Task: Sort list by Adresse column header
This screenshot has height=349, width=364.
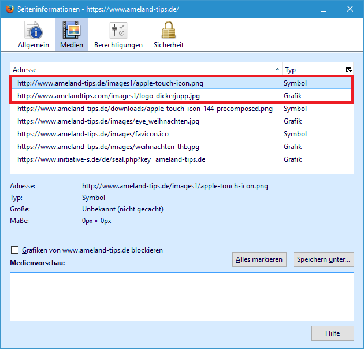Action: tap(144, 69)
